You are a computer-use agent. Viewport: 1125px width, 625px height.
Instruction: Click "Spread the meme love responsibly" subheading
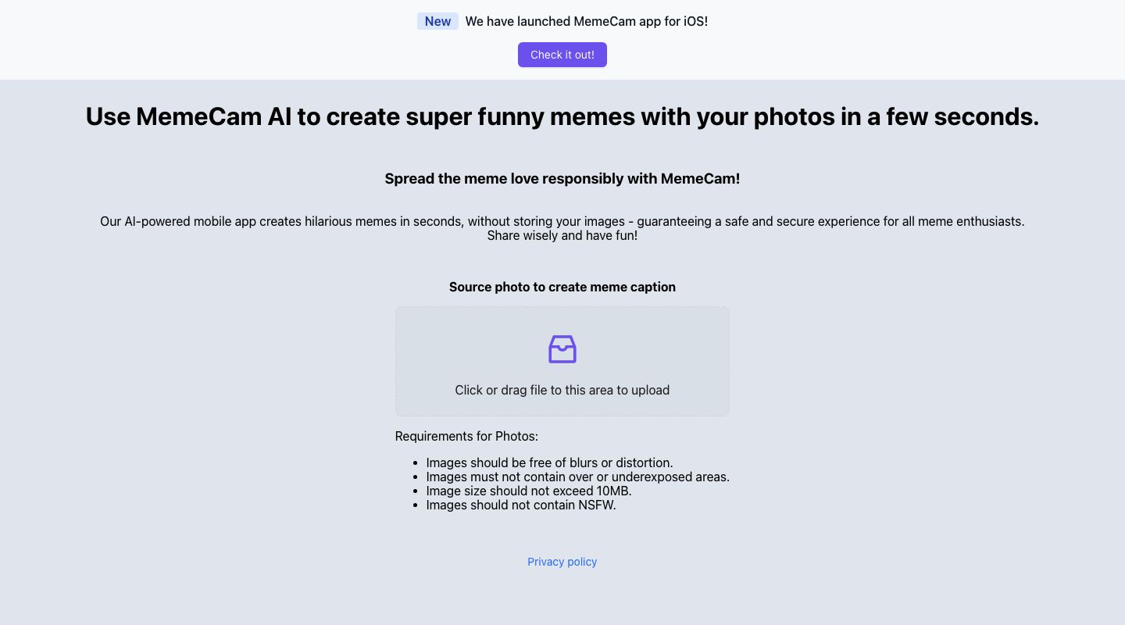(562, 179)
